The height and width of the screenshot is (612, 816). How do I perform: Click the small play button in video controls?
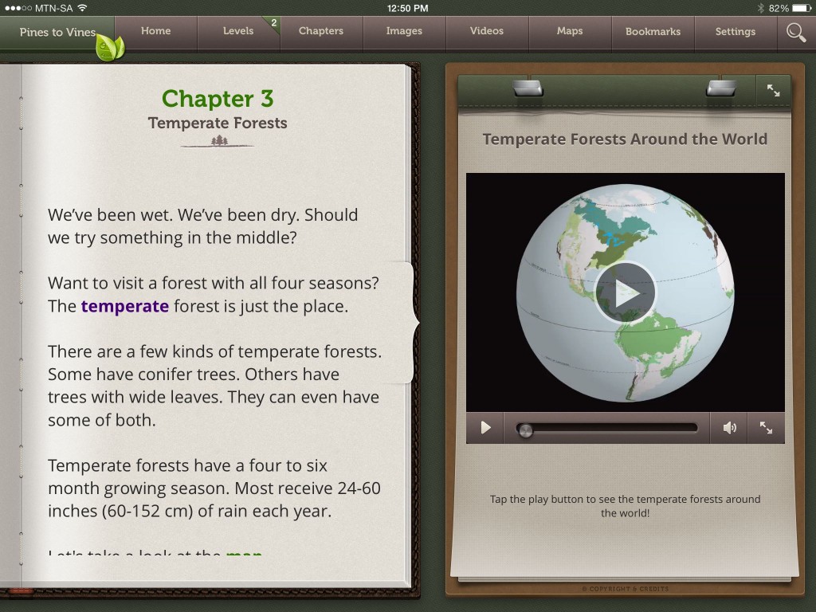[x=485, y=428]
